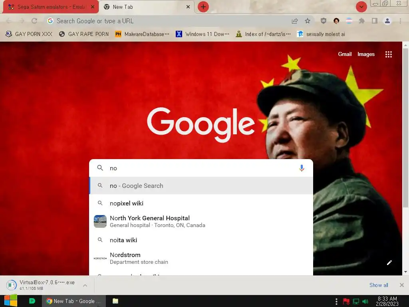Start voice search with microphone icon

coord(302,168)
